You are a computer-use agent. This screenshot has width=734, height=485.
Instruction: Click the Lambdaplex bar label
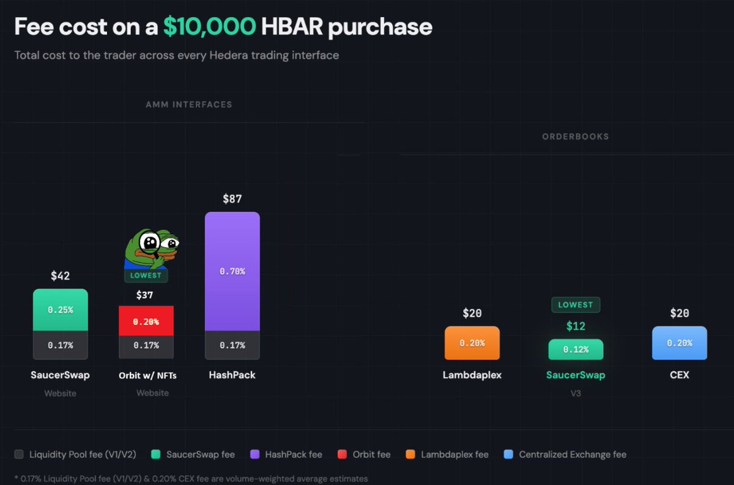pyautogui.click(x=472, y=375)
